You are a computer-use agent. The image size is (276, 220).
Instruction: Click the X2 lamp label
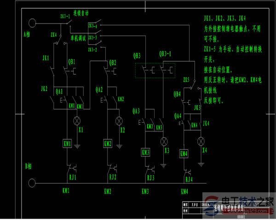[x=123, y=130]
